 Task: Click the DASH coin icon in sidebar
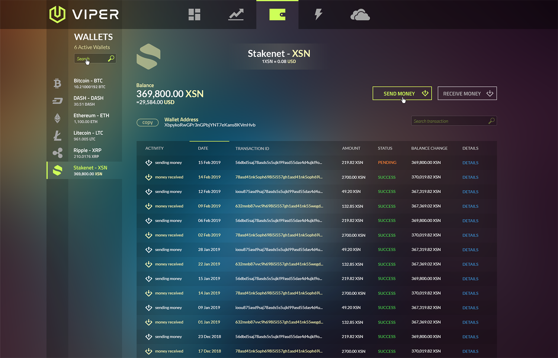(x=57, y=101)
